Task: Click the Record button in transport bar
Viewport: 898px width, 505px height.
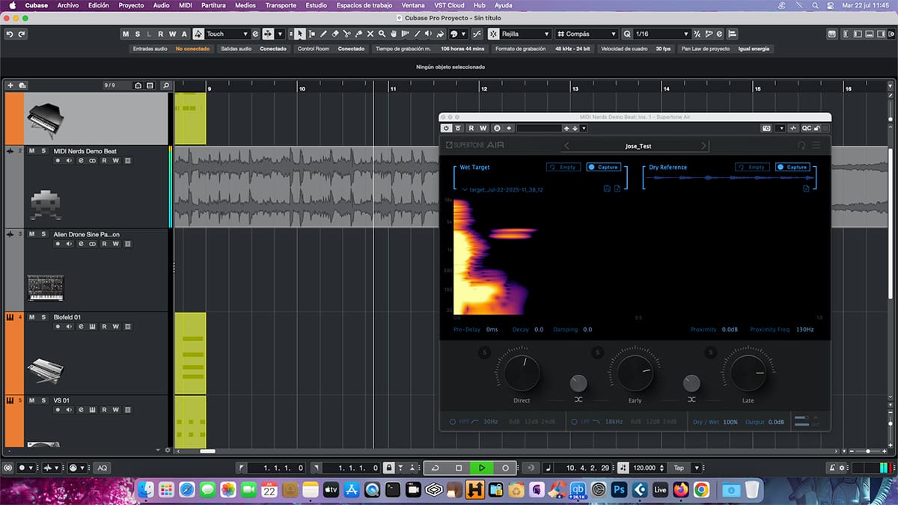Action: [x=505, y=468]
